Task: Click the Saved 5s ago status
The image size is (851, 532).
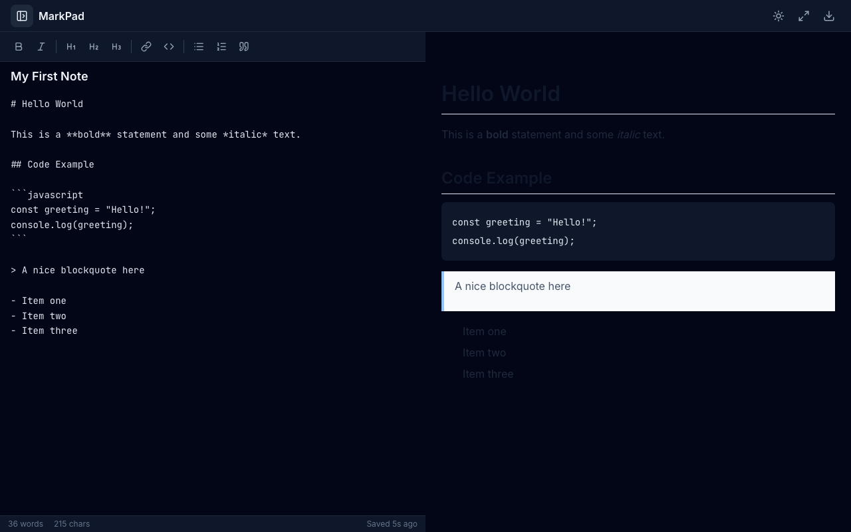Action: 392,524
